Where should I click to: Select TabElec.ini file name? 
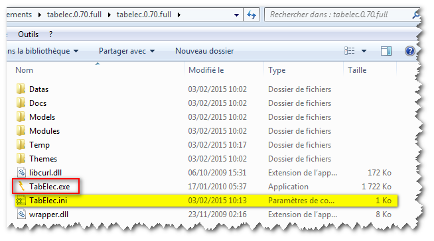[x=48, y=201]
